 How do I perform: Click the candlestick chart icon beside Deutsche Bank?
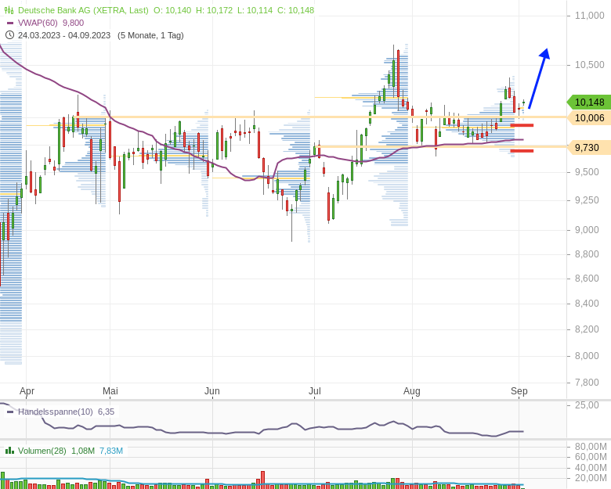(9, 10)
